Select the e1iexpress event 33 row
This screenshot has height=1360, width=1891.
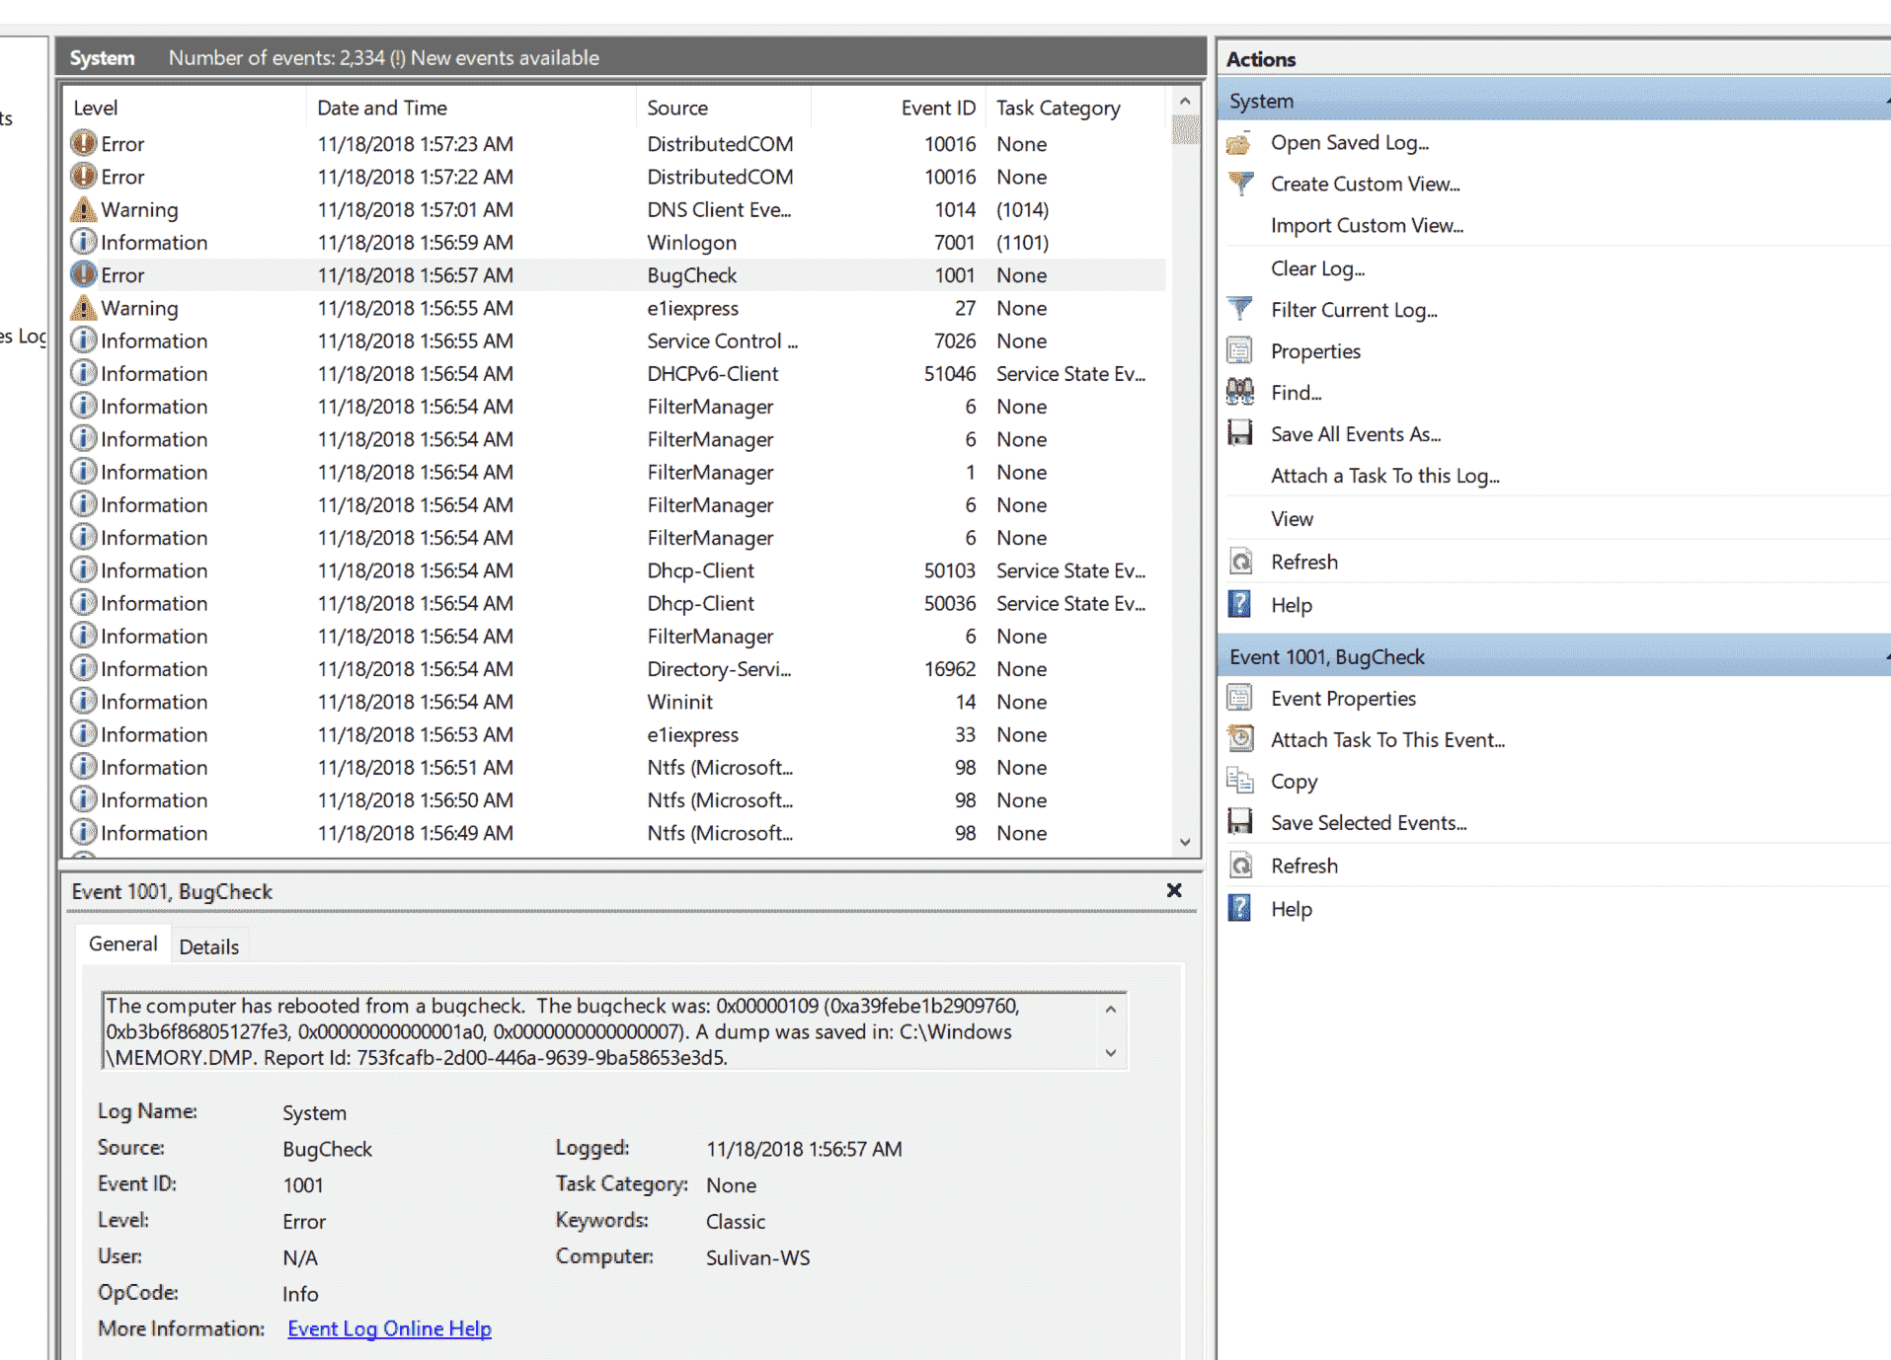click(617, 734)
